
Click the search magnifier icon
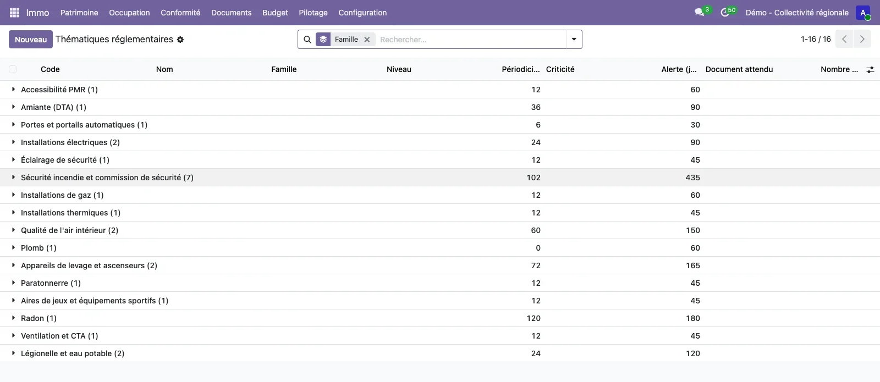coord(307,40)
